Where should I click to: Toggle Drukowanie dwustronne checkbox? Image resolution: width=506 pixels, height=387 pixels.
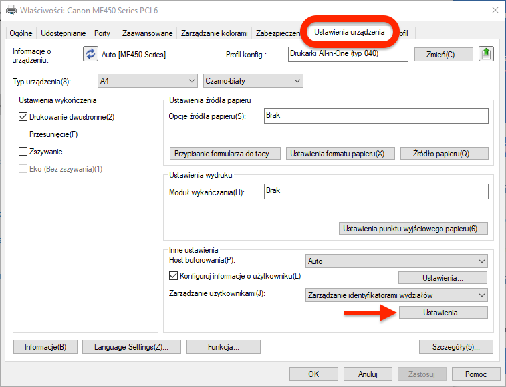tap(23, 117)
